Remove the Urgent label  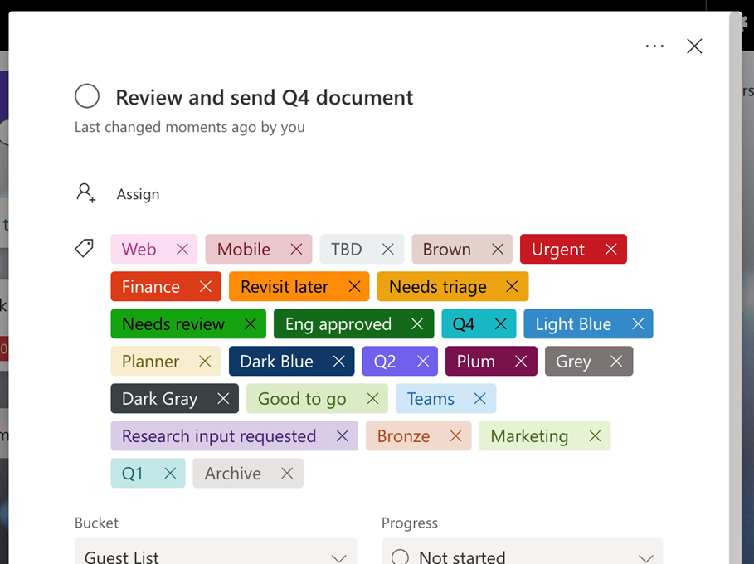(x=611, y=249)
